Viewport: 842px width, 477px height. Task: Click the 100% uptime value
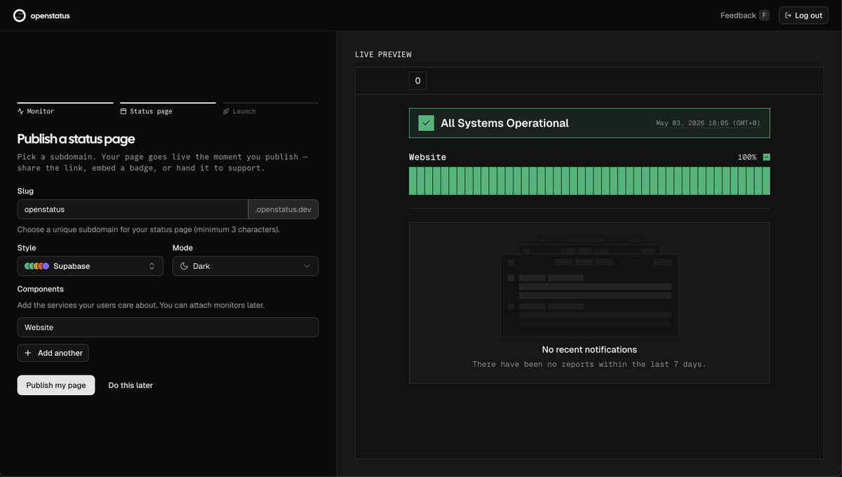click(747, 157)
